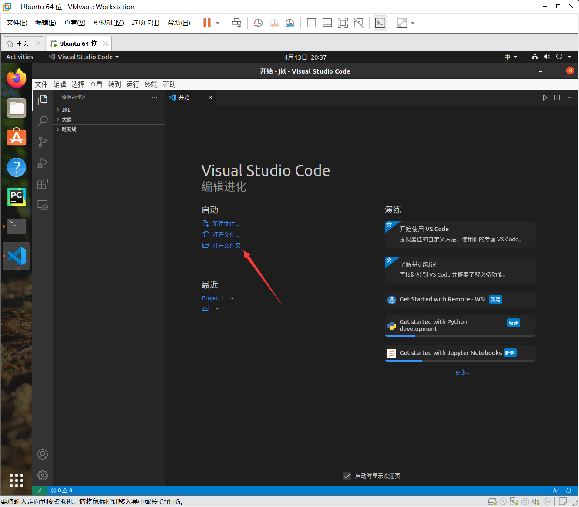
Task: Open the Accounts icon in activity bar
Action: pyautogui.click(x=43, y=454)
